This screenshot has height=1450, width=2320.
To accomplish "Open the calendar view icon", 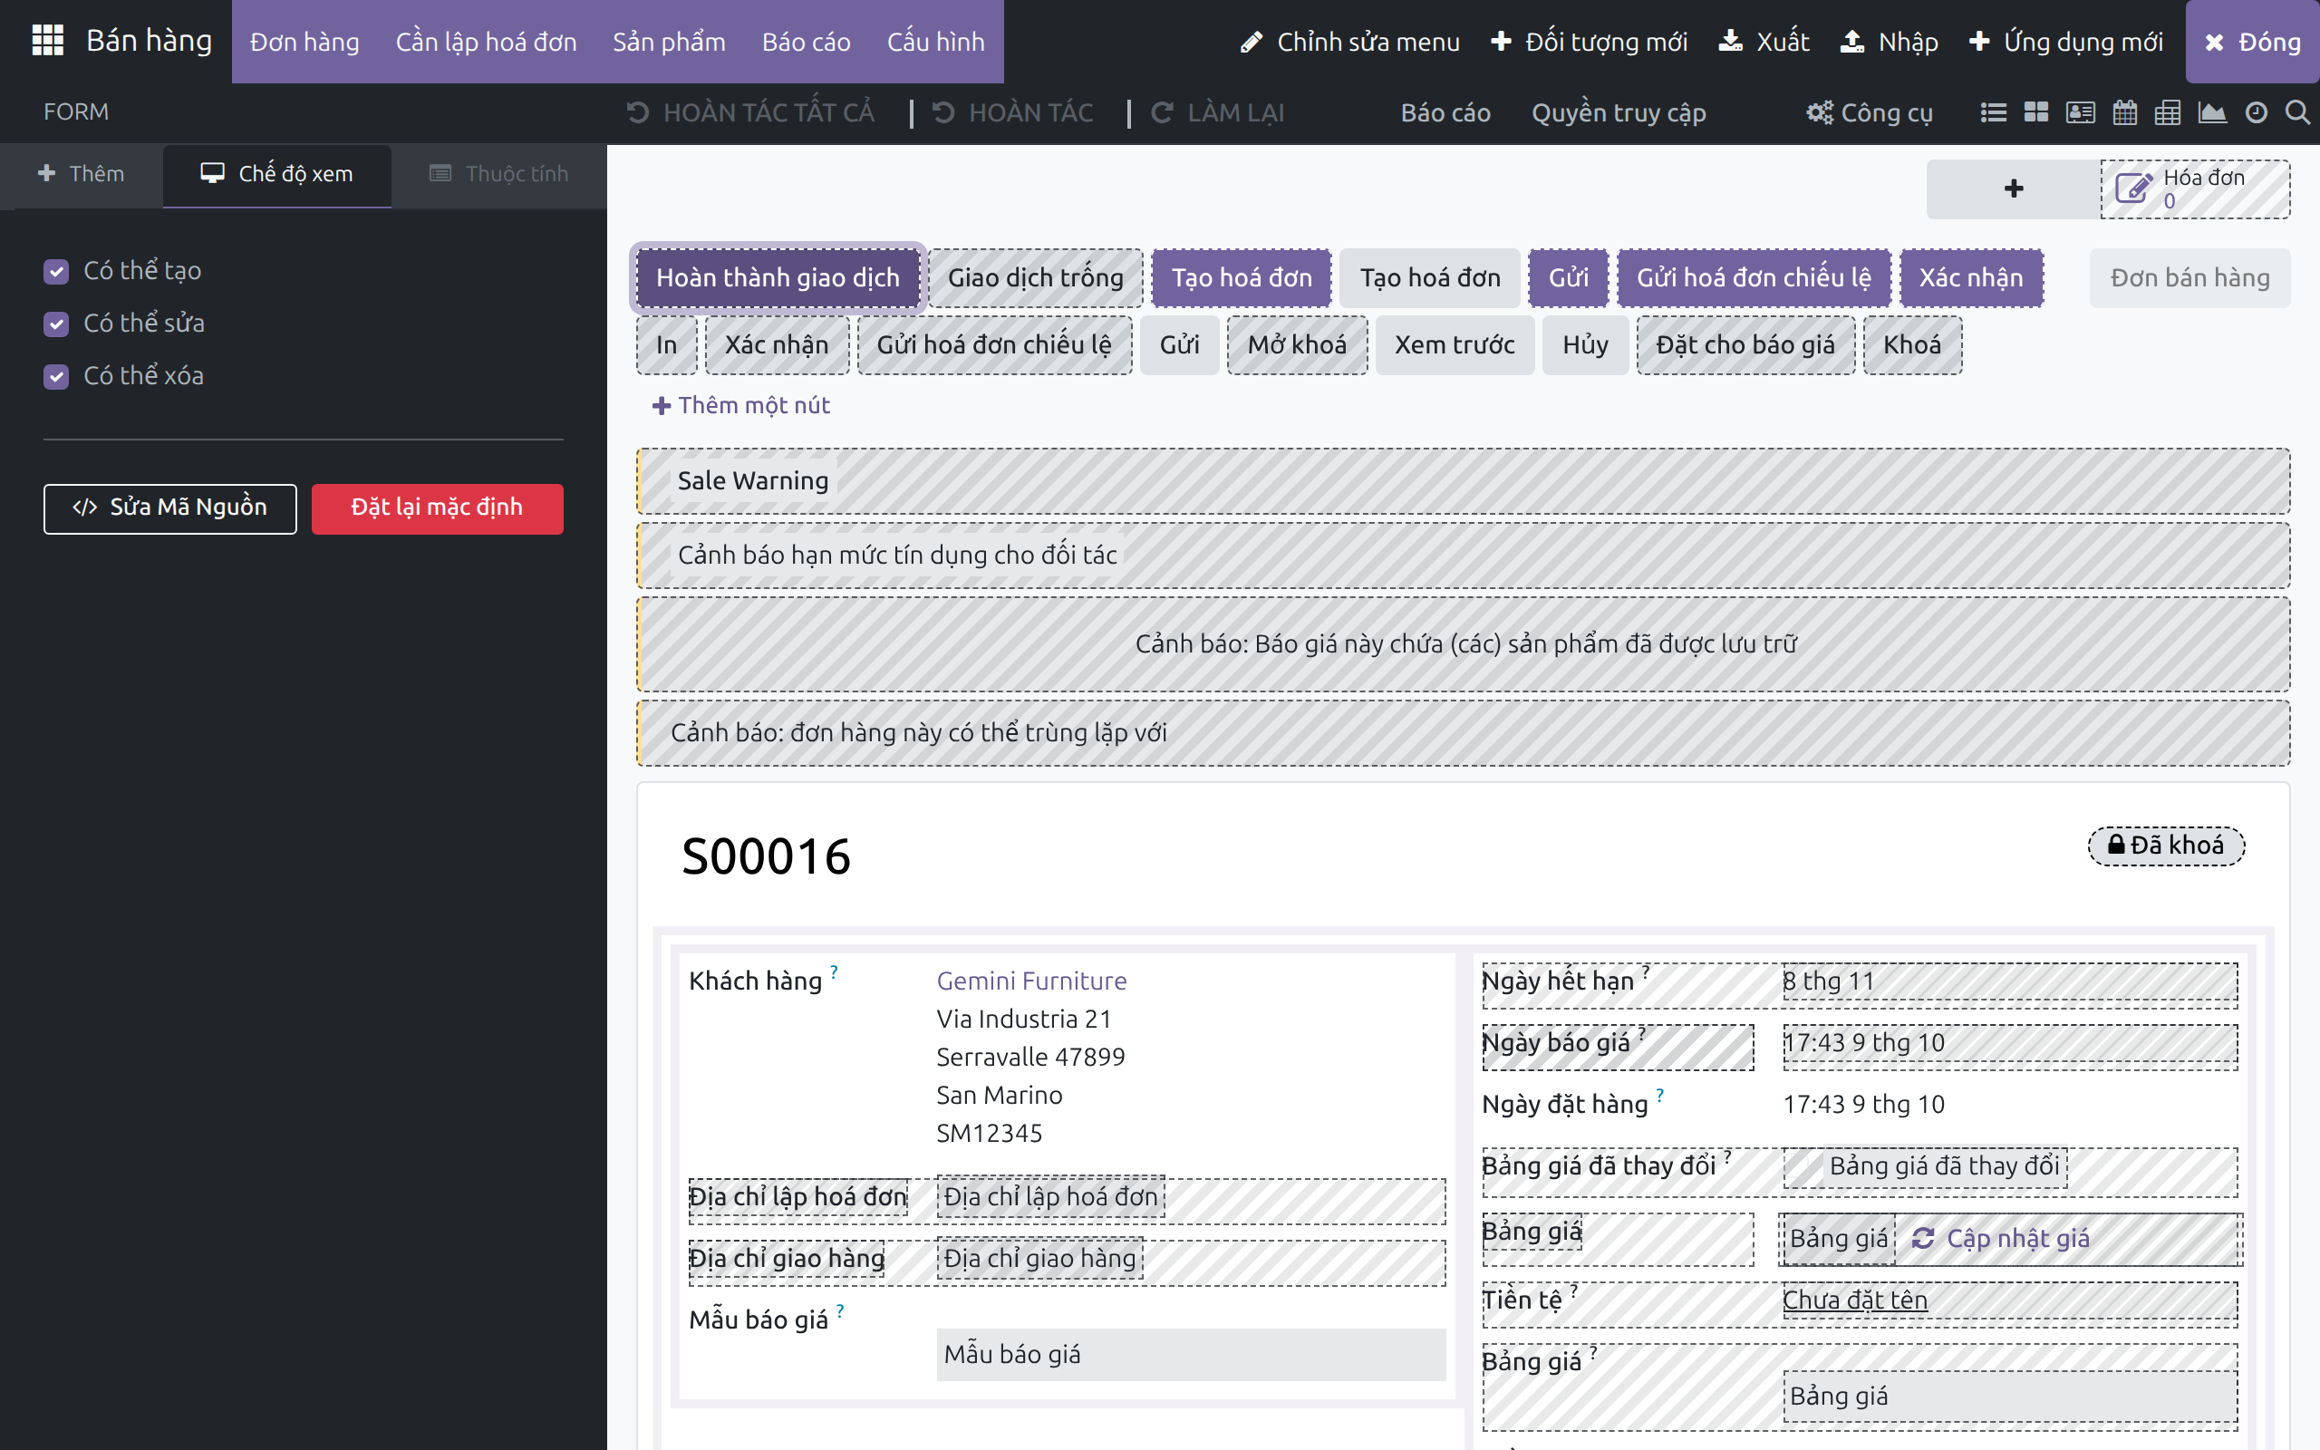I will [2125, 113].
